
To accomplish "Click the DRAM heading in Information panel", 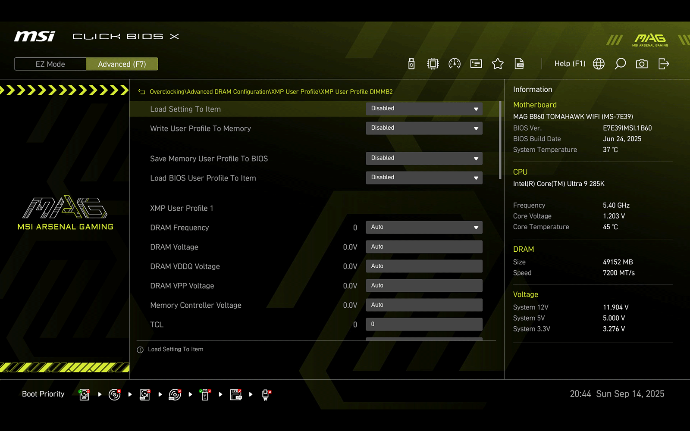I will tap(524, 250).
